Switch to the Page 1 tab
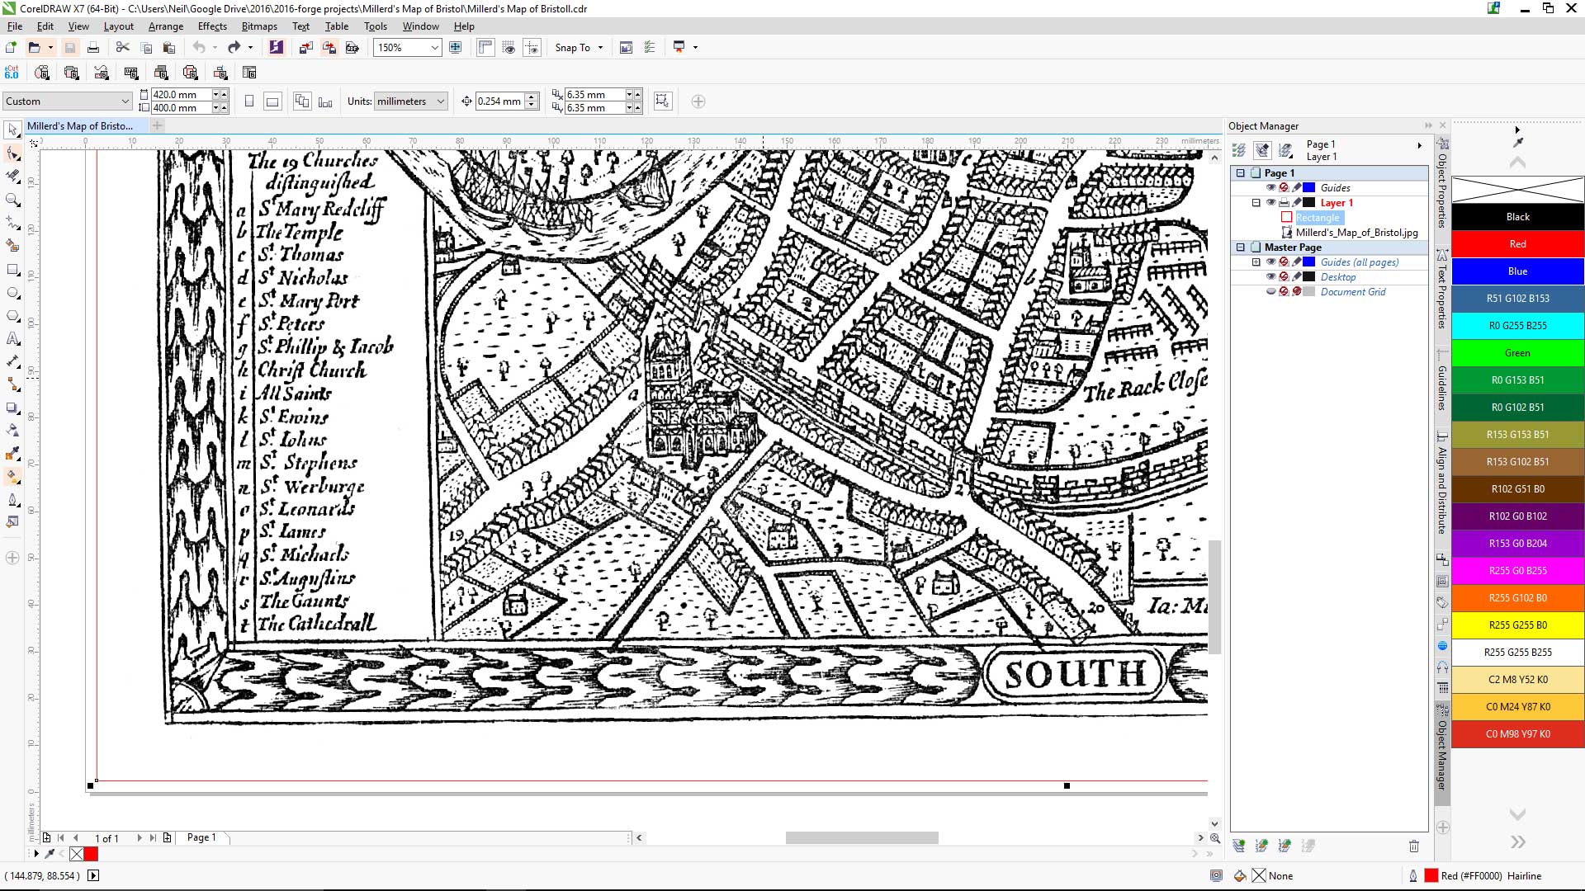Screen dimensions: 1585x891 tap(201, 837)
